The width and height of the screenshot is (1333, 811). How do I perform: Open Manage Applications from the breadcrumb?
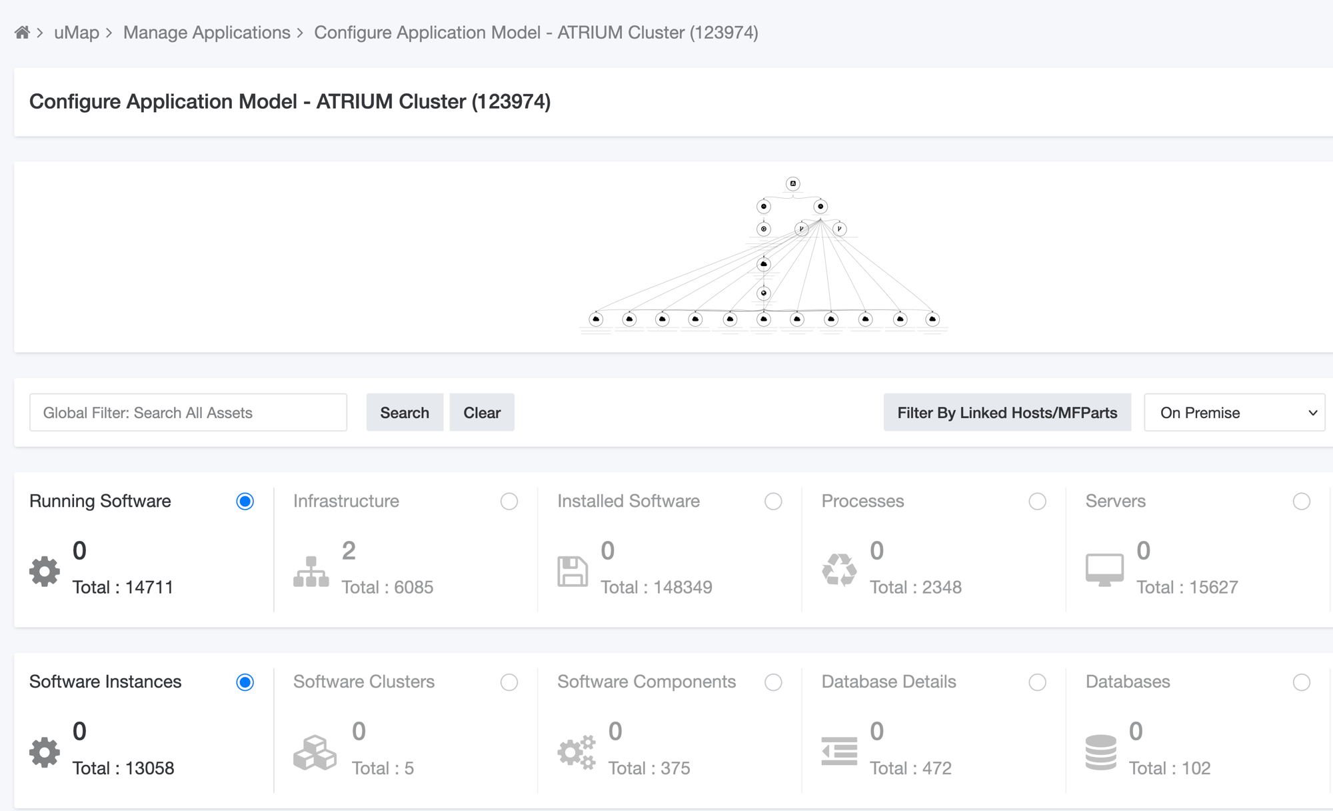point(207,31)
